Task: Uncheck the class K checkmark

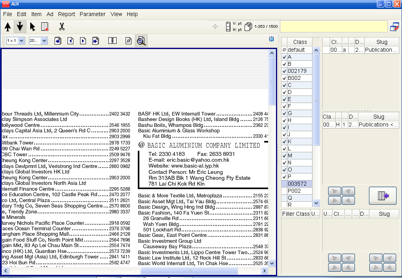Action: click(x=284, y=141)
